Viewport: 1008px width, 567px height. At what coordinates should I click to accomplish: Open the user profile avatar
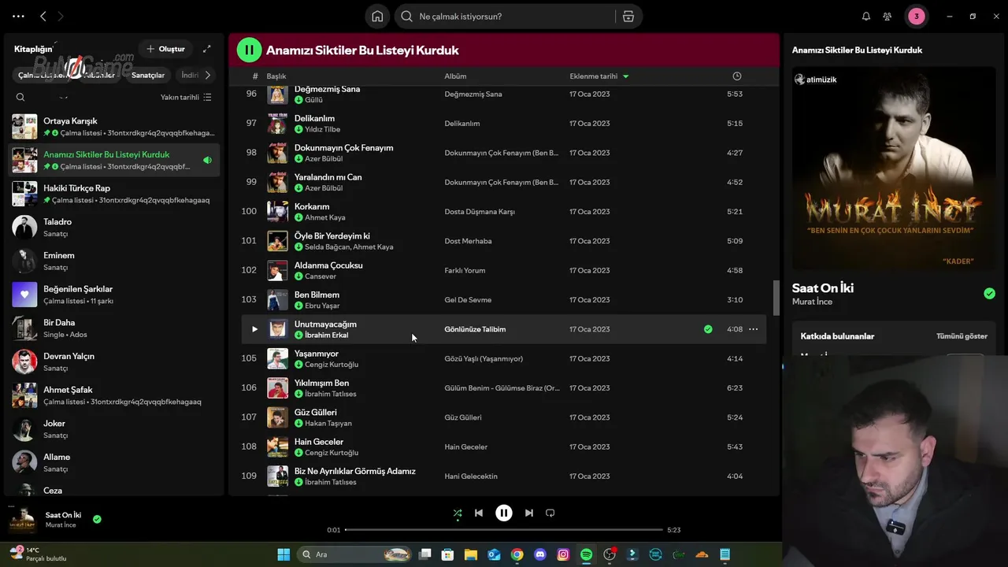pyautogui.click(x=916, y=17)
